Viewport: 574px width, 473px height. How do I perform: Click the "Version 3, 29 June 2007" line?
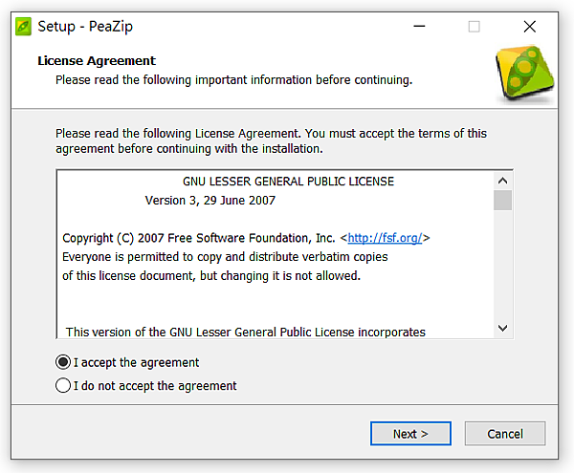click(210, 201)
